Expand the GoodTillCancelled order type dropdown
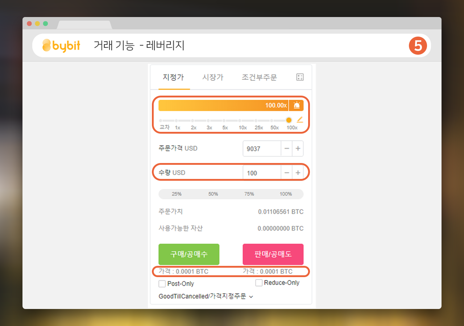464x326 pixels. click(x=206, y=296)
